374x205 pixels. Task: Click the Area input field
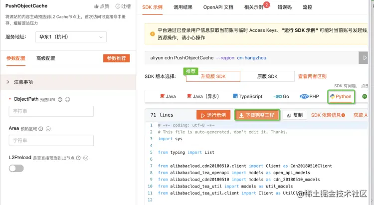[x=51, y=140]
